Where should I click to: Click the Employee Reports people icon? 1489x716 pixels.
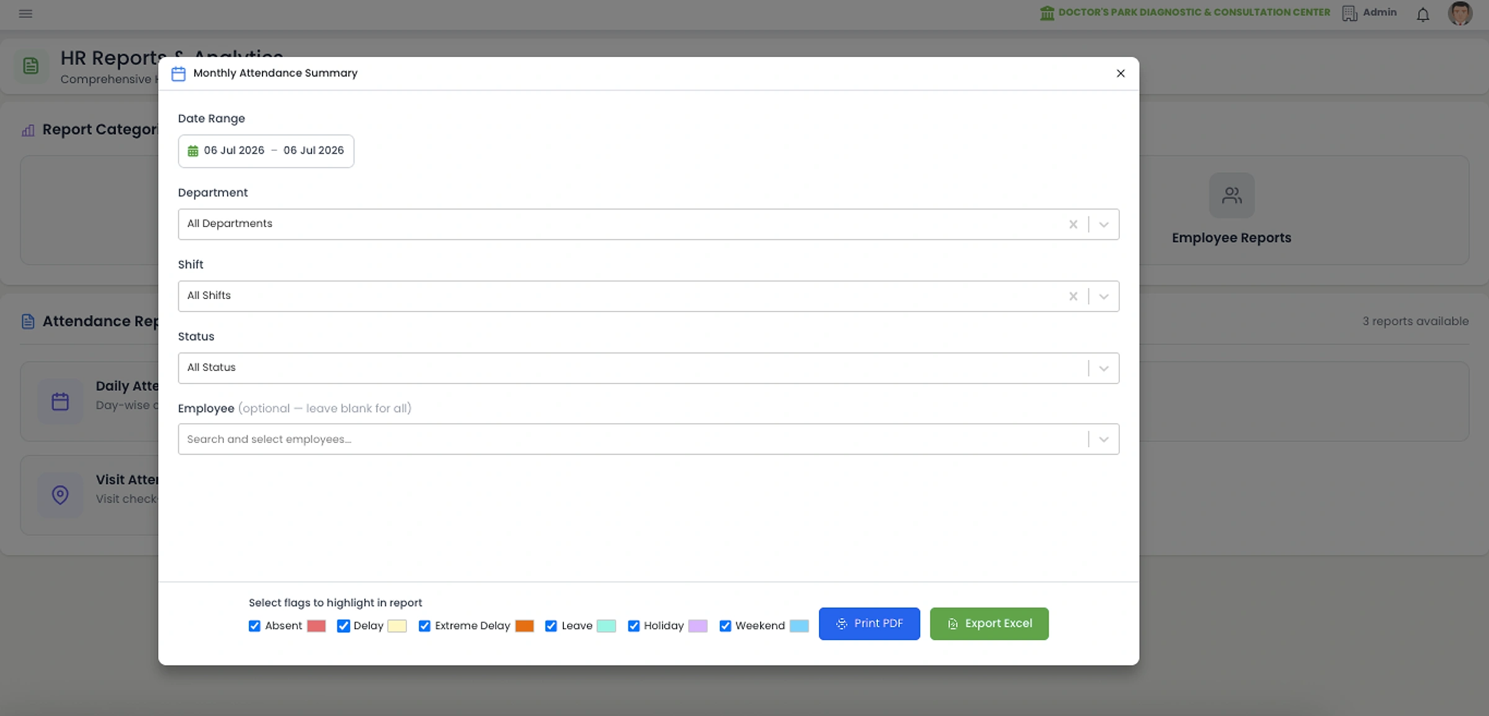pyautogui.click(x=1232, y=195)
